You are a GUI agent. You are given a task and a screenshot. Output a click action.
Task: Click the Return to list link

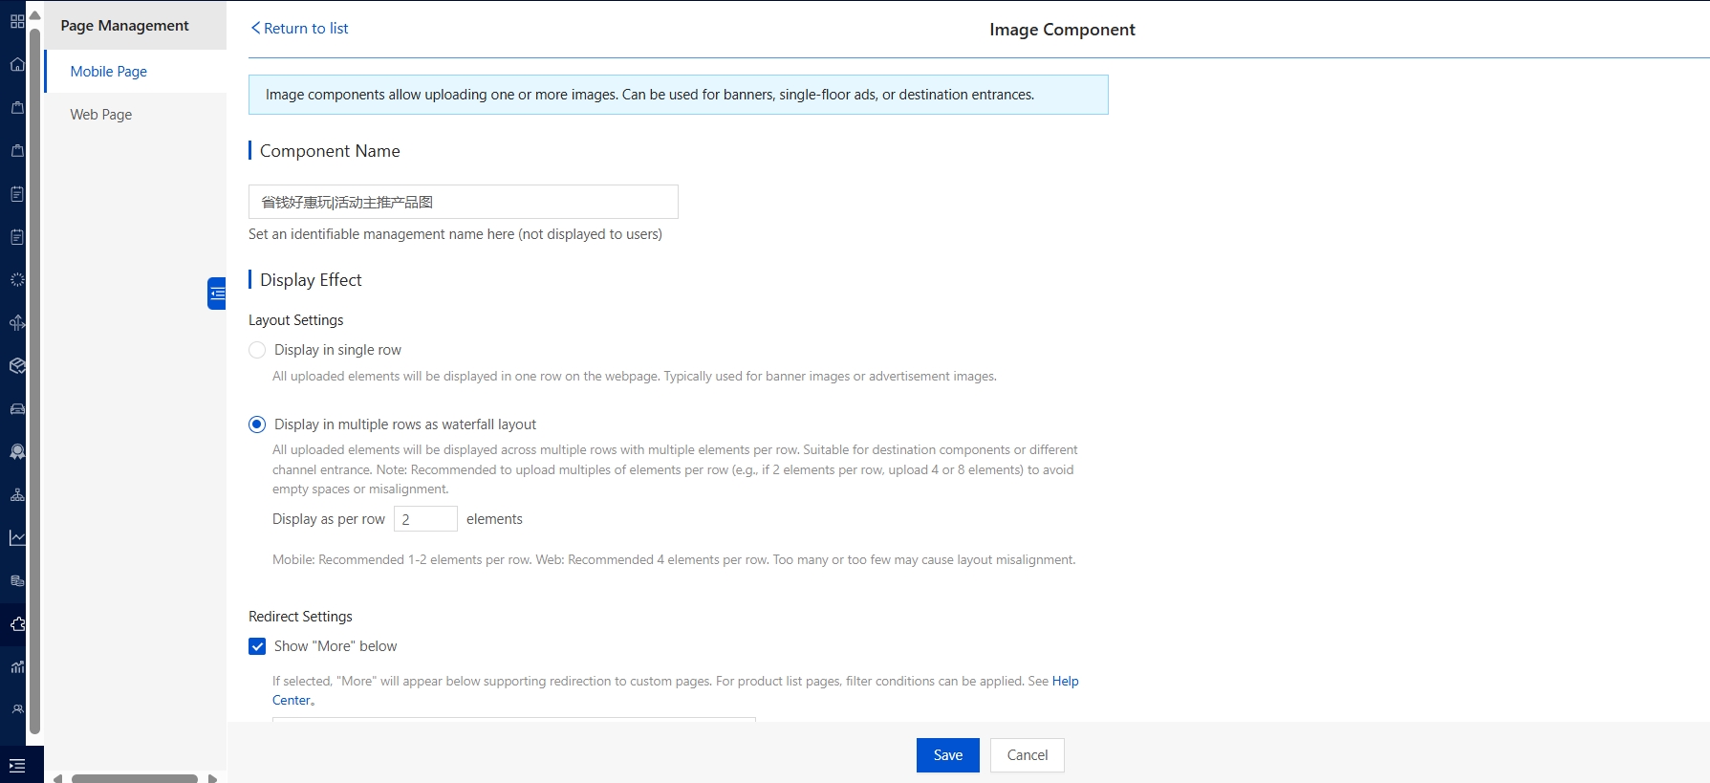[x=299, y=29]
